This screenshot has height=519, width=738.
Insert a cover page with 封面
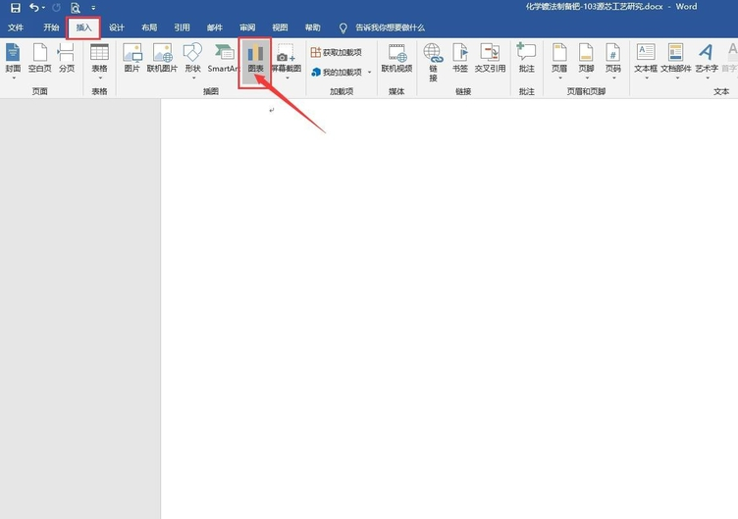click(13, 60)
